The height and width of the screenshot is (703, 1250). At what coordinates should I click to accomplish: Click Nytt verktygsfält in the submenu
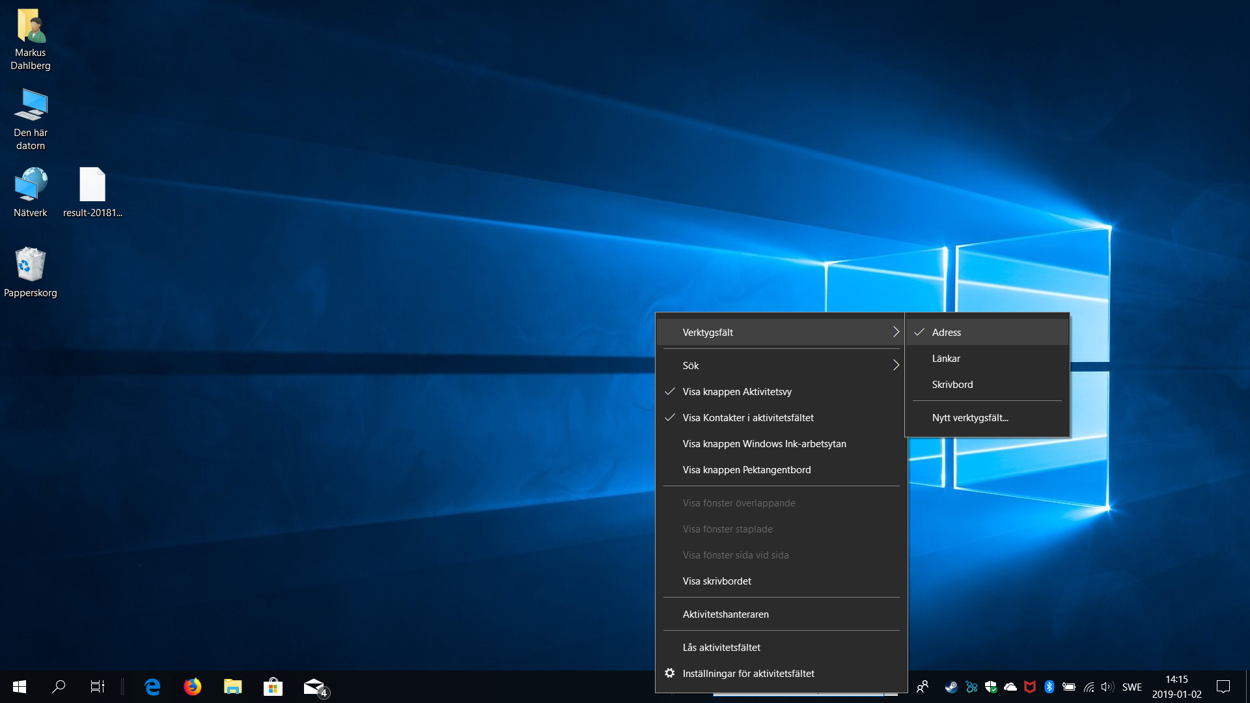click(x=970, y=417)
